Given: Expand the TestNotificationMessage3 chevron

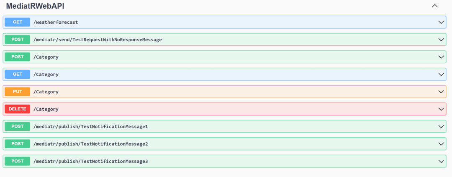Looking at the screenshot, I should (x=441, y=161).
